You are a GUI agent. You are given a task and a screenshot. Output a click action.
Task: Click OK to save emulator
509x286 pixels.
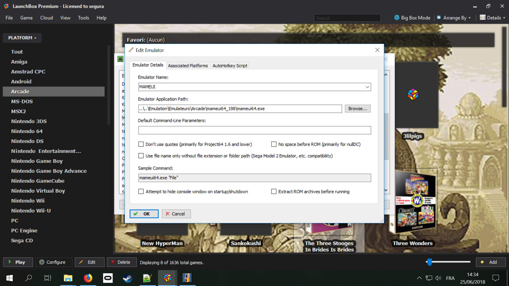(x=144, y=214)
